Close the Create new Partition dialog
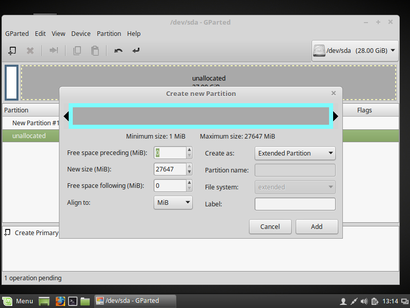The height and width of the screenshot is (308, 410). [x=334, y=93]
